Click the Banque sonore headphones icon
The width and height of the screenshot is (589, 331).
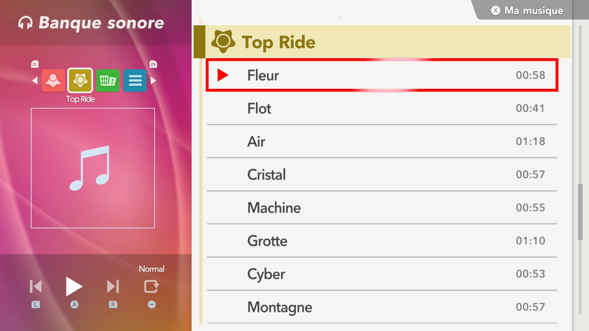(x=25, y=23)
